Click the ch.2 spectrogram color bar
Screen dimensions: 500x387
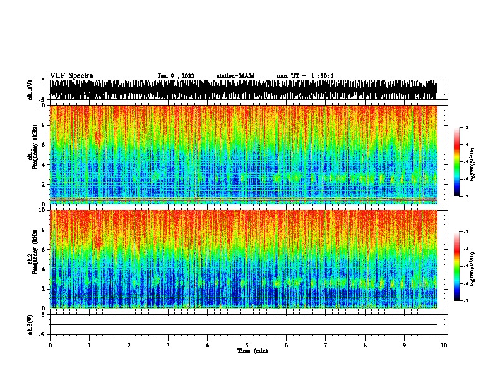point(456,266)
